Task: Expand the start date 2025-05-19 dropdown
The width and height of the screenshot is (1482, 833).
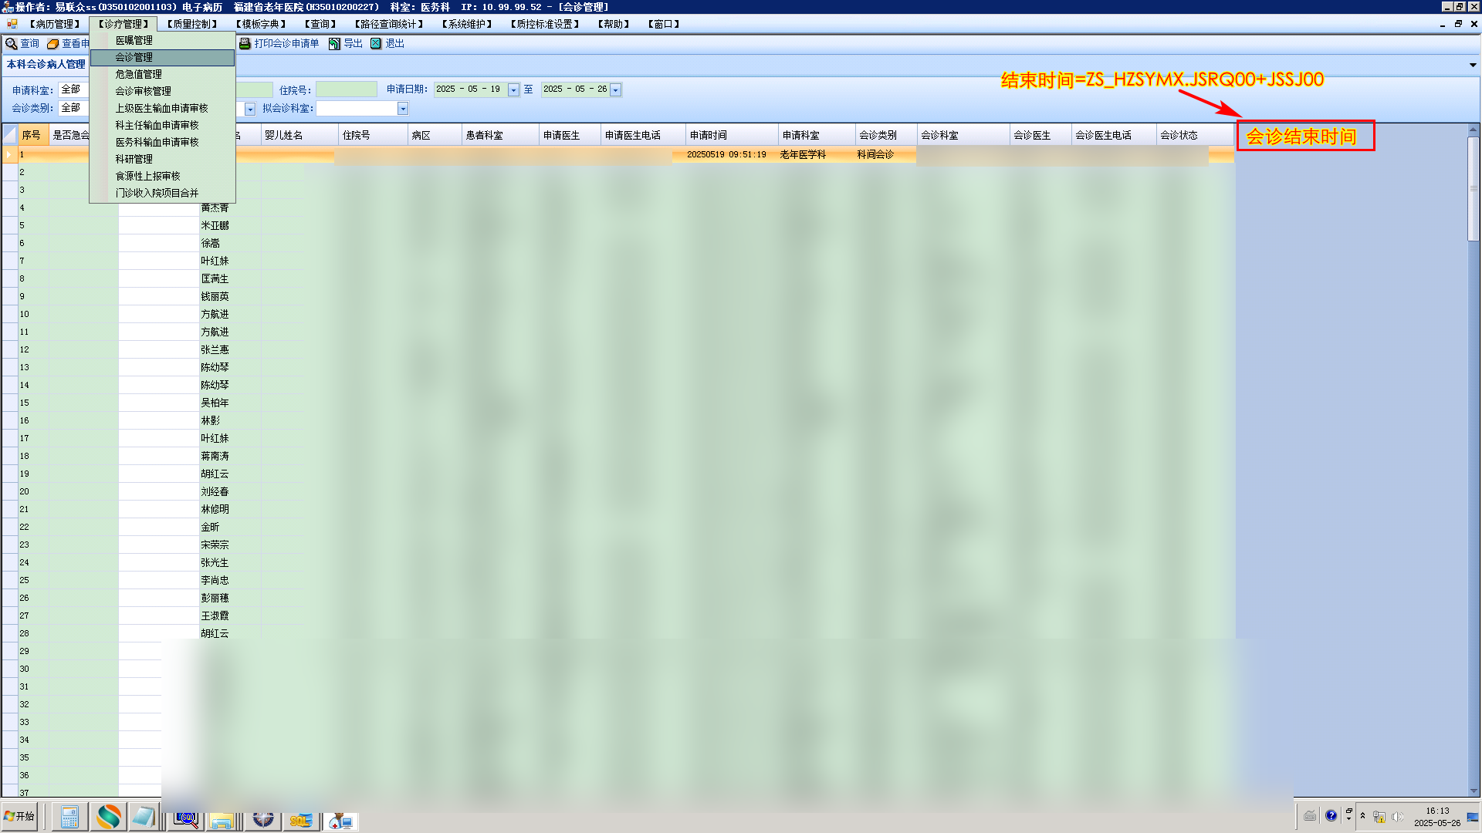Action: (513, 90)
